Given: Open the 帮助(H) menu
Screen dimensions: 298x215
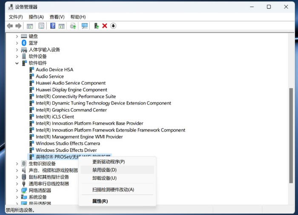Looking at the screenshot, I should pyautogui.click(x=78, y=17).
